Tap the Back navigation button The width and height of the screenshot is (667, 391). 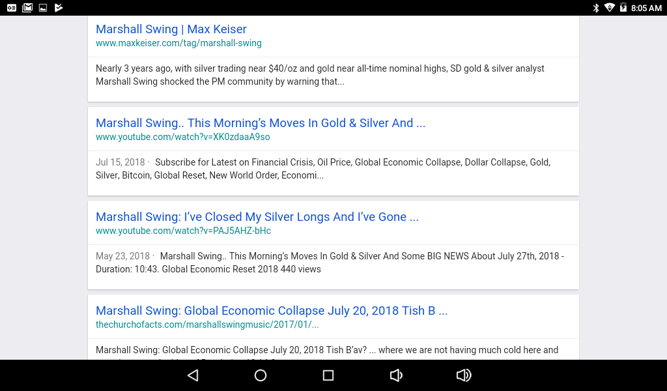[x=193, y=375]
